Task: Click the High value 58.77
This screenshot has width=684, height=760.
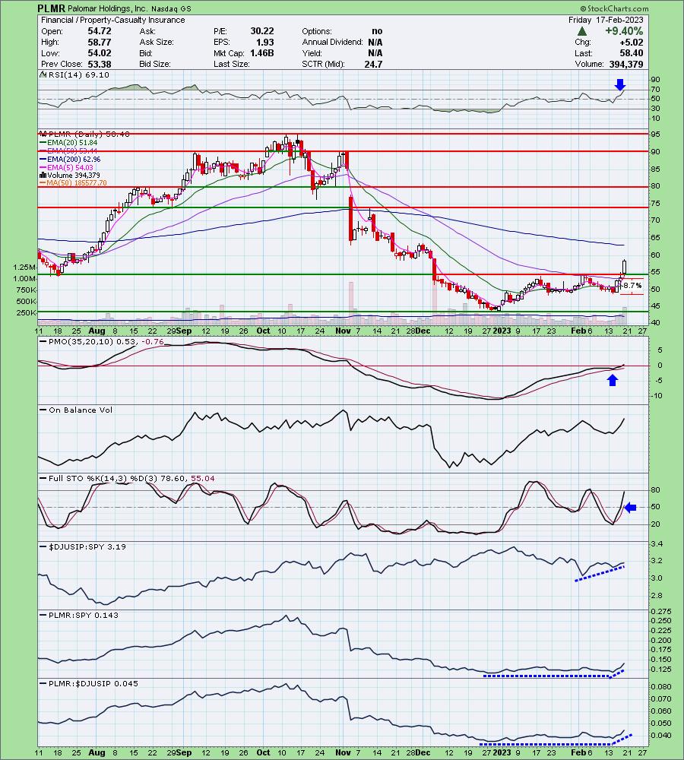Action: 100,42
